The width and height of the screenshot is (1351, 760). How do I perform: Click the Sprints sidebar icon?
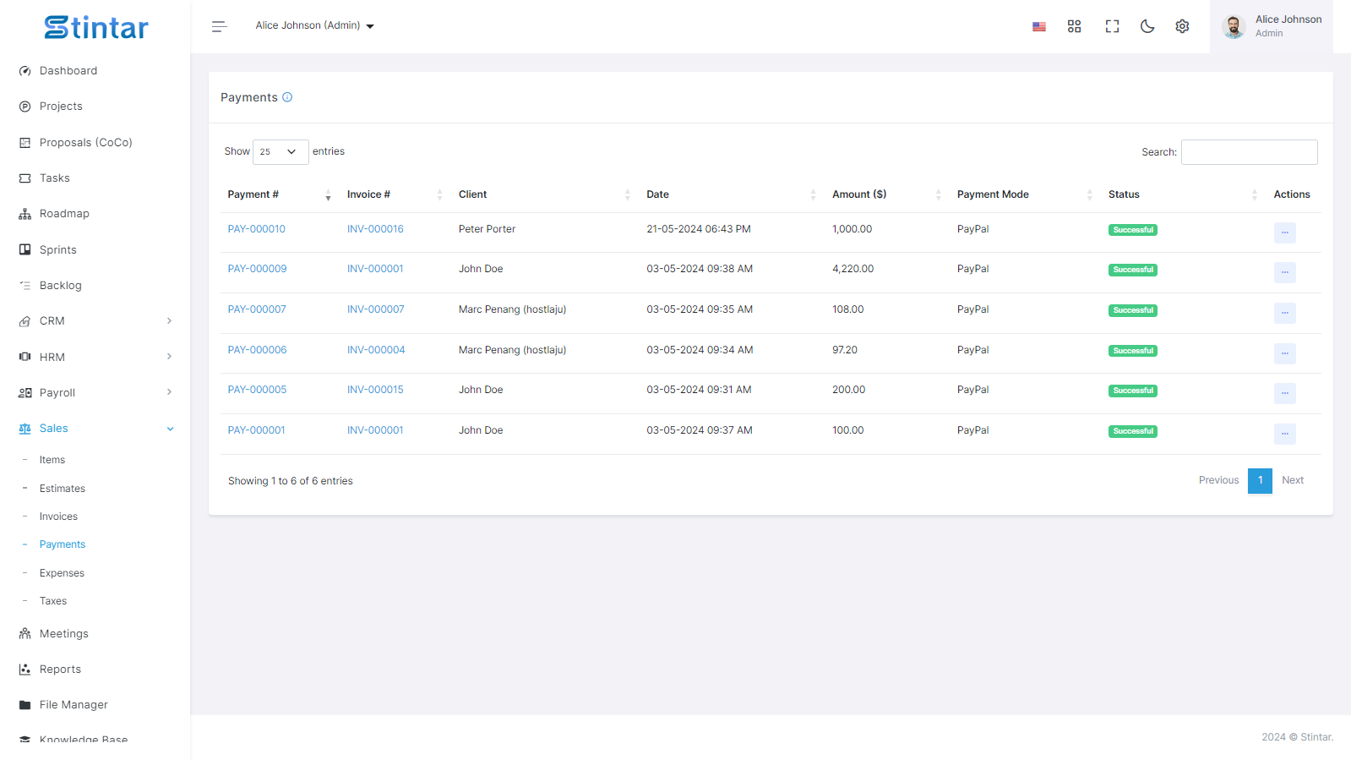click(x=25, y=250)
